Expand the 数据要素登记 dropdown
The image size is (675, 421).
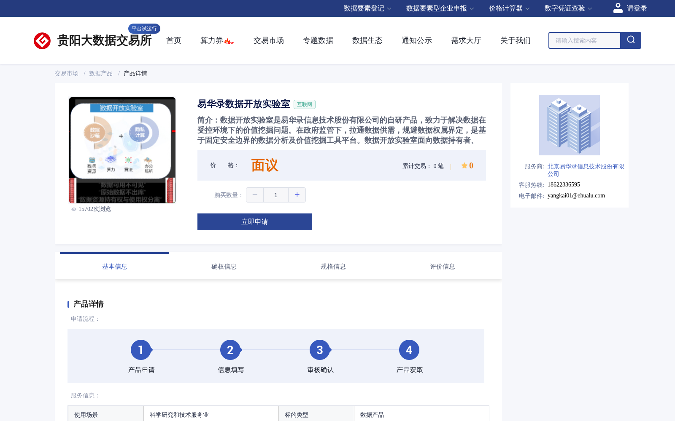pos(367,8)
